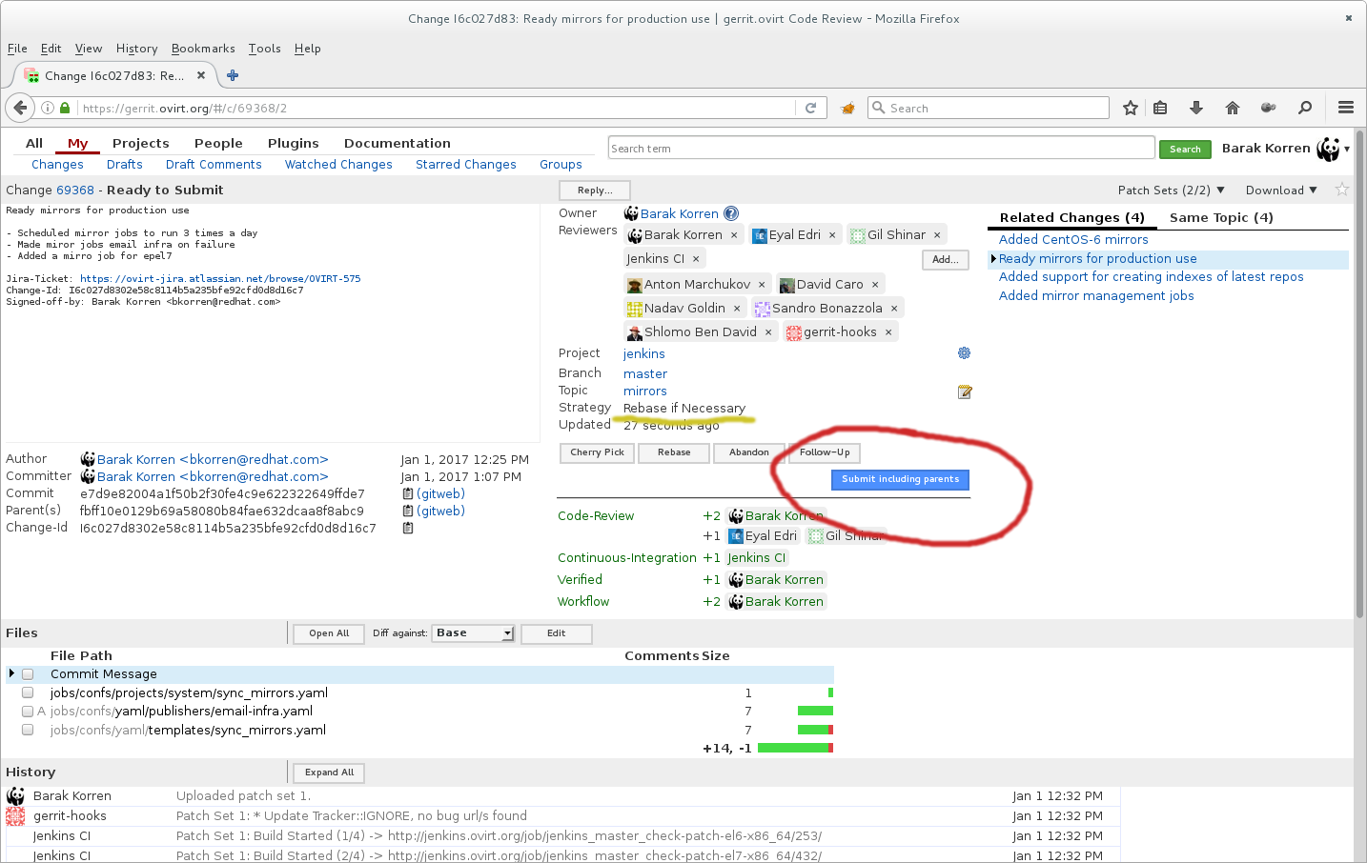Screen dimensions: 1367x863
Task: Mark email-infra.yaml as reviewed
Action: [28, 711]
